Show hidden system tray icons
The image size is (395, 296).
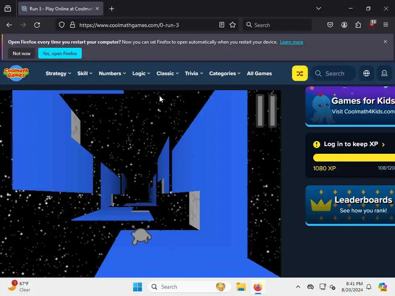pyautogui.click(x=298, y=287)
